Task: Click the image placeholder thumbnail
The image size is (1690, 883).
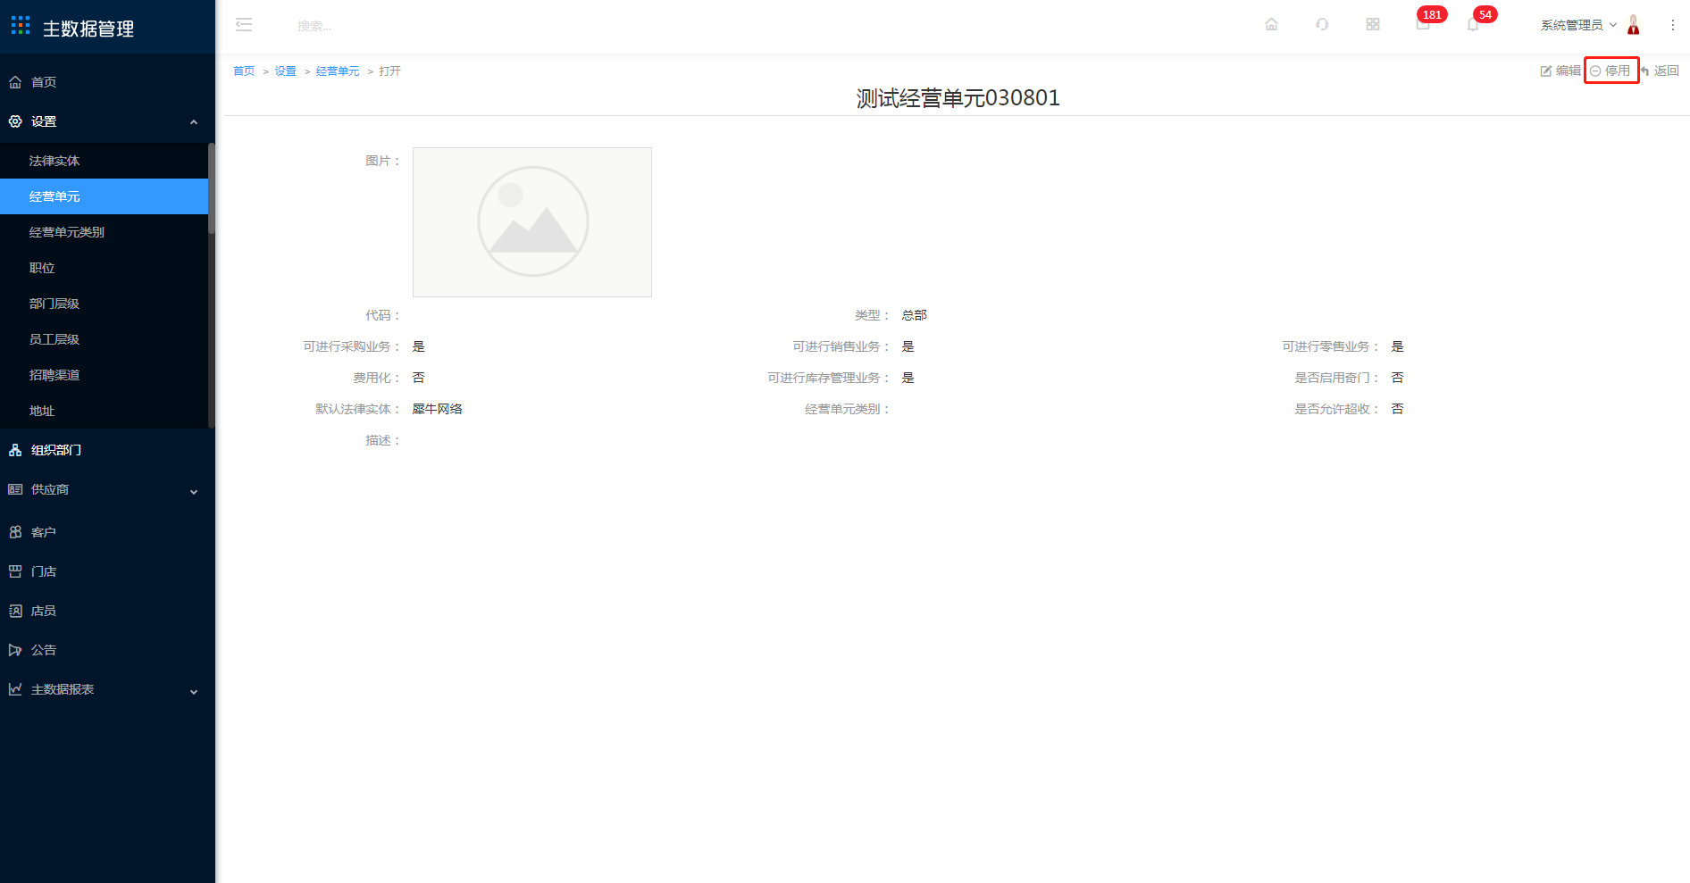Action: (x=532, y=222)
